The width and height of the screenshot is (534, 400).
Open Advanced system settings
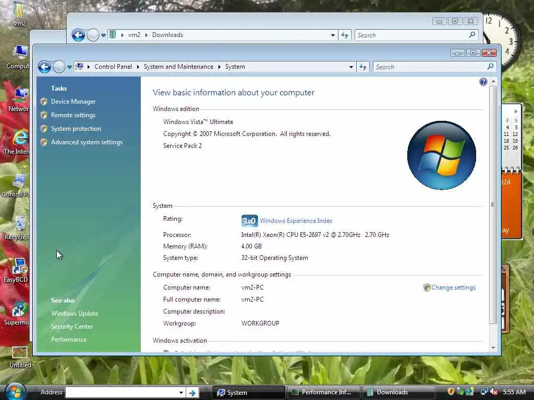click(87, 142)
